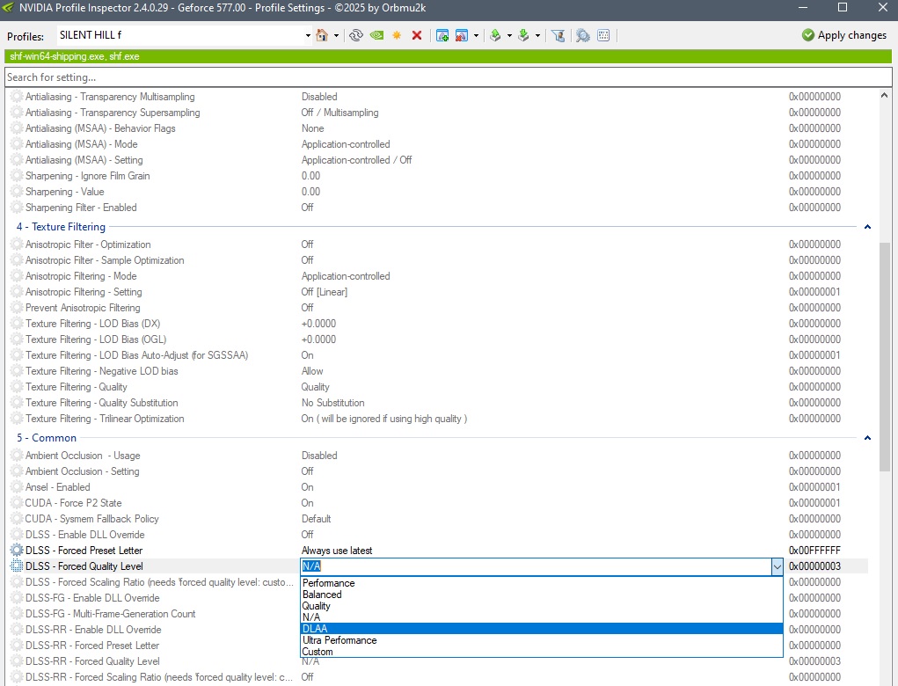Image resolution: width=898 pixels, height=686 pixels.
Task: Select DLAA in the quality dropdown list
Action: [x=542, y=629]
